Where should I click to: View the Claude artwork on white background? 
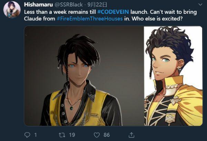coord(173,76)
